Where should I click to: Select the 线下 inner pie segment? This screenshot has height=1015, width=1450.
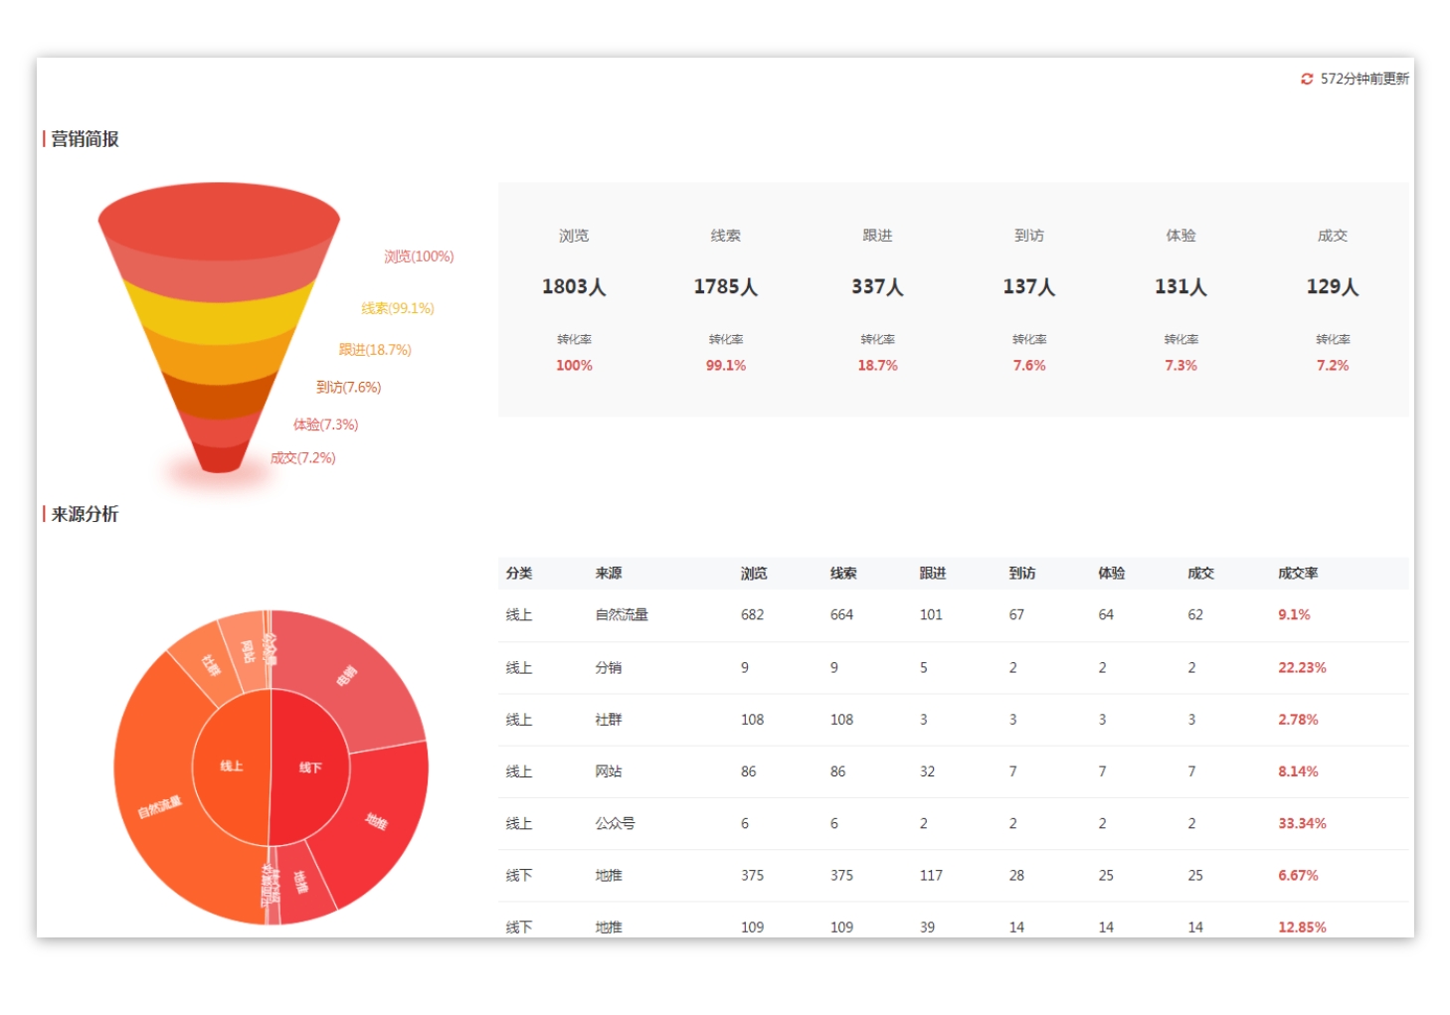point(310,767)
